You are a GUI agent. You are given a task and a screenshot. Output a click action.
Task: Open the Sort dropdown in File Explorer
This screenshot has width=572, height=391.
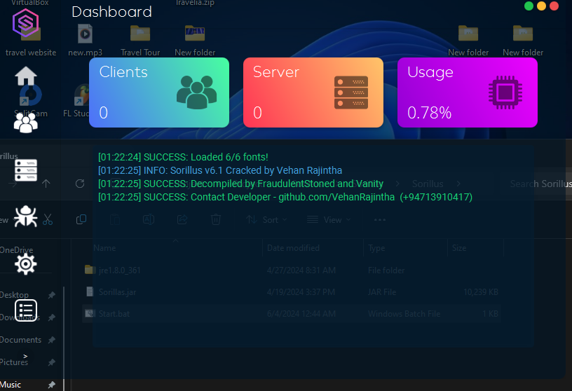coord(266,219)
